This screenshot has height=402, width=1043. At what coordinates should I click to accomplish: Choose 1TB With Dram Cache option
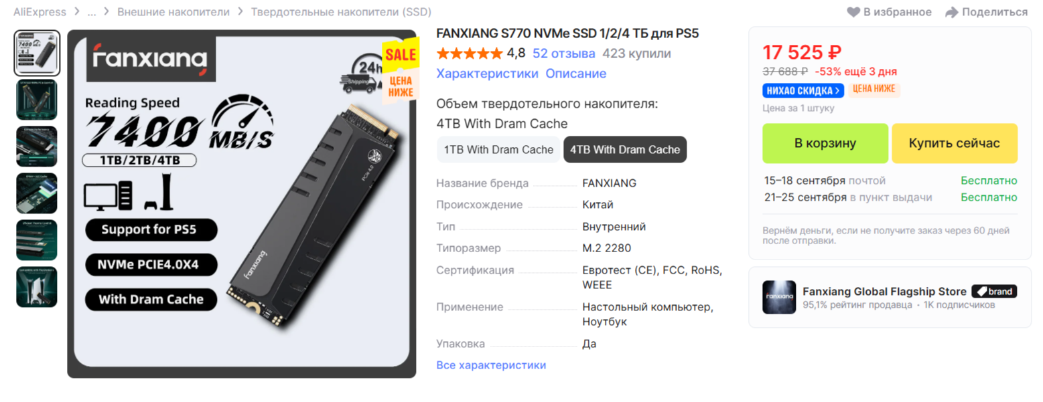498,150
